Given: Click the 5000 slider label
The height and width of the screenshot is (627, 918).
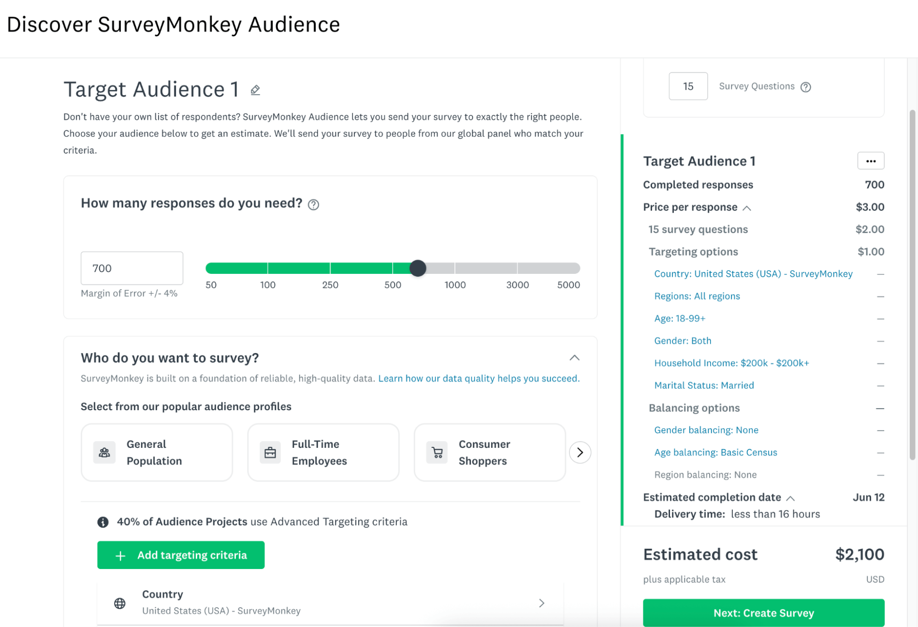Looking at the screenshot, I should 568,285.
